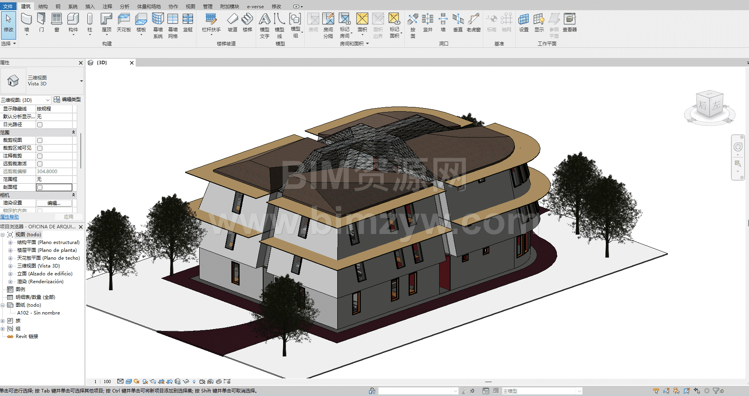Viewport: 749px width, 396px height.
Task: Select the 墙 (Wall) tool
Action: click(26, 24)
